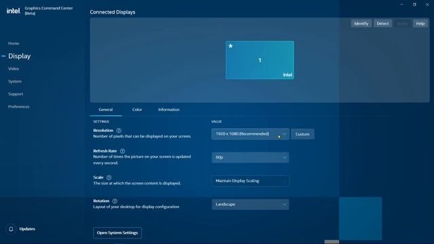Screen dimensions: 434x244
Task: Open Video section in sidebar
Action: click(14, 68)
